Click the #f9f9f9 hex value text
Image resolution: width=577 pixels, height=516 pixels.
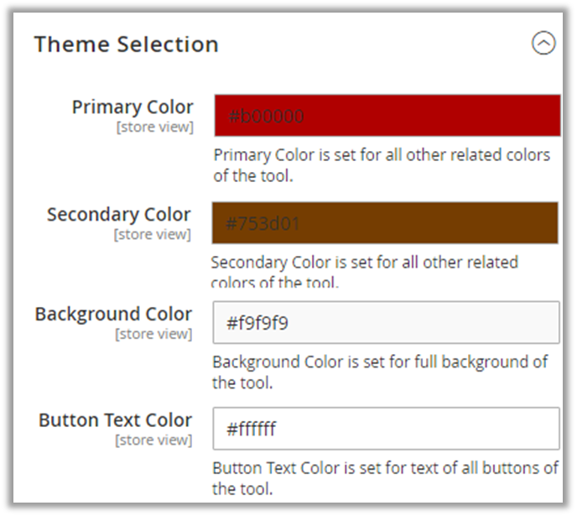tap(257, 322)
